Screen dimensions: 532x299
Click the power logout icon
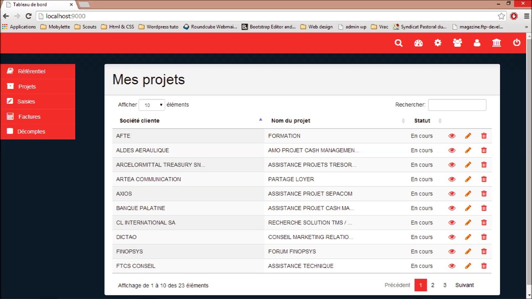click(x=517, y=43)
